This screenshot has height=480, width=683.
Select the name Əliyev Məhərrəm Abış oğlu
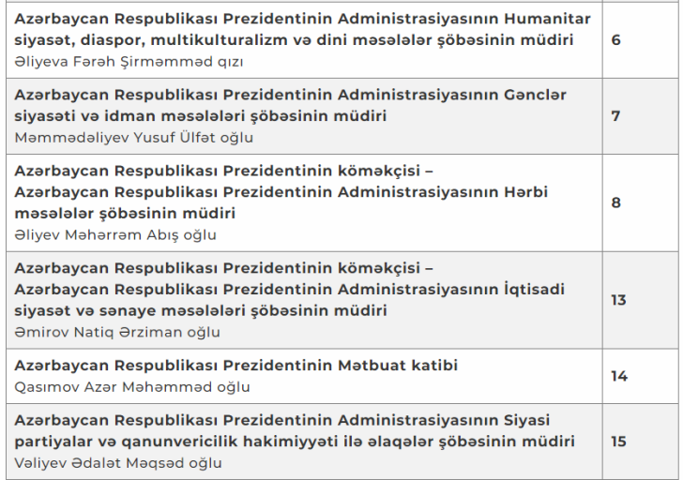coord(115,234)
